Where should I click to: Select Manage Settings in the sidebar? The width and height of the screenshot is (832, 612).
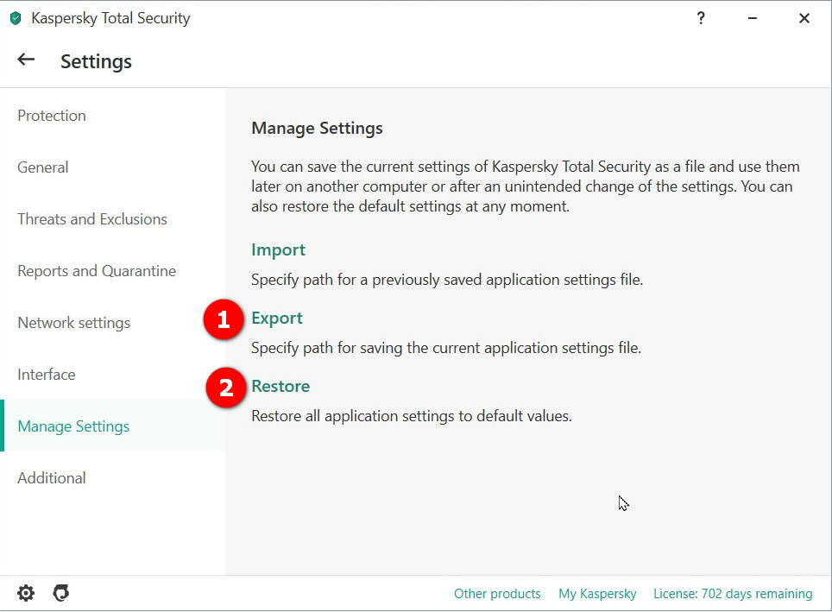tap(73, 426)
